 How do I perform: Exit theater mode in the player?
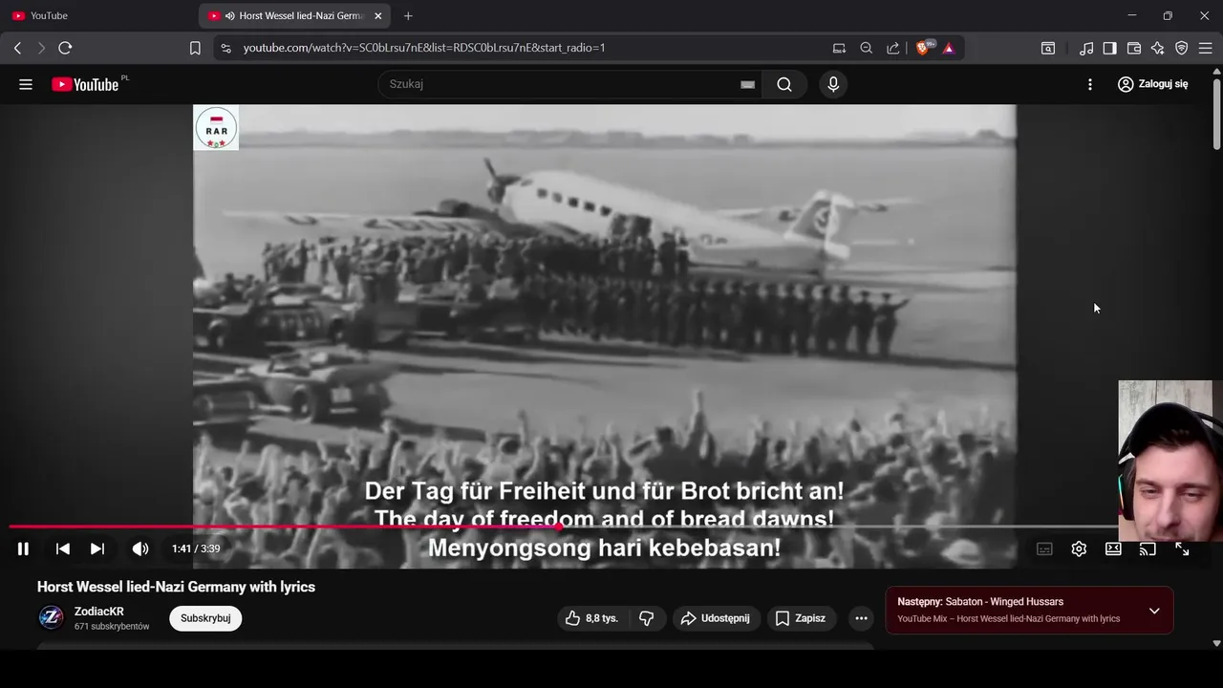click(x=1113, y=548)
